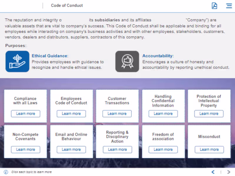The image size is (235, 176).
Task: Click the Ethical Guidance hand icon
Action: (x=17, y=61)
